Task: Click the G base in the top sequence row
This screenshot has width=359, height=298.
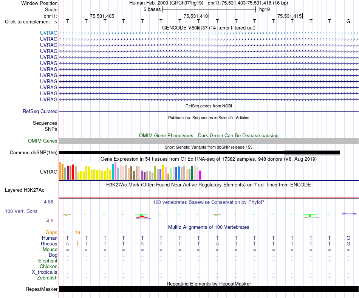Action: (348, 21)
